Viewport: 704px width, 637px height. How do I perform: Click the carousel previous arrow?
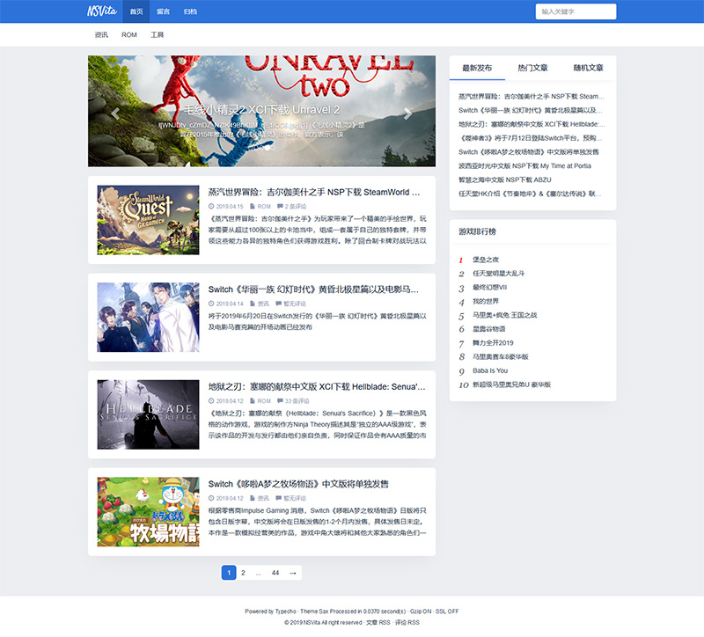click(x=115, y=113)
